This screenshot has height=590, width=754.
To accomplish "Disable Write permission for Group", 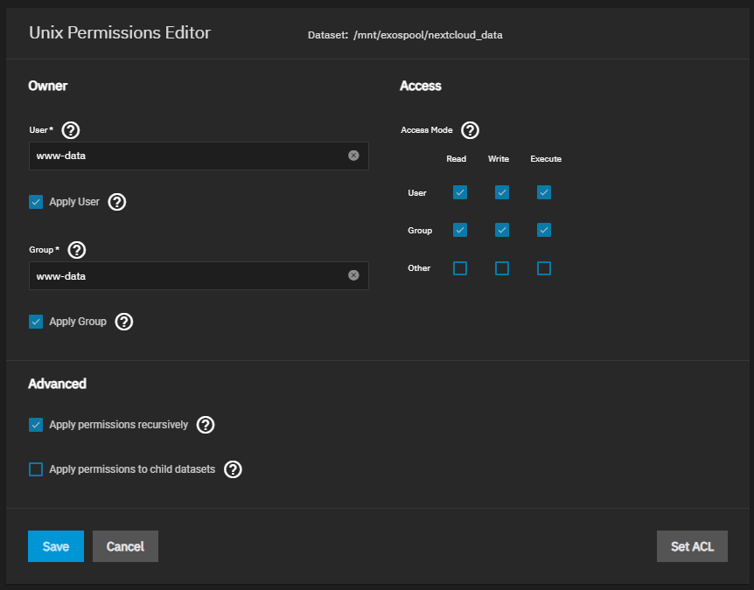I will pyautogui.click(x=502, y=230).
